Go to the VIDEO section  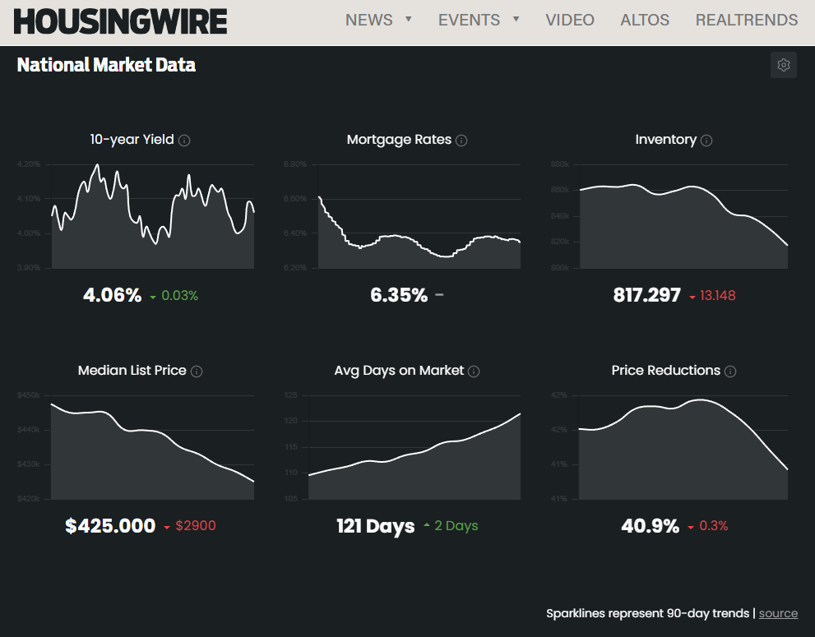tap(570, 20)
